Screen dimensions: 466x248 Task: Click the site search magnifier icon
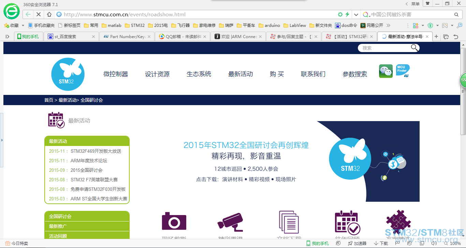click(414, 48)
